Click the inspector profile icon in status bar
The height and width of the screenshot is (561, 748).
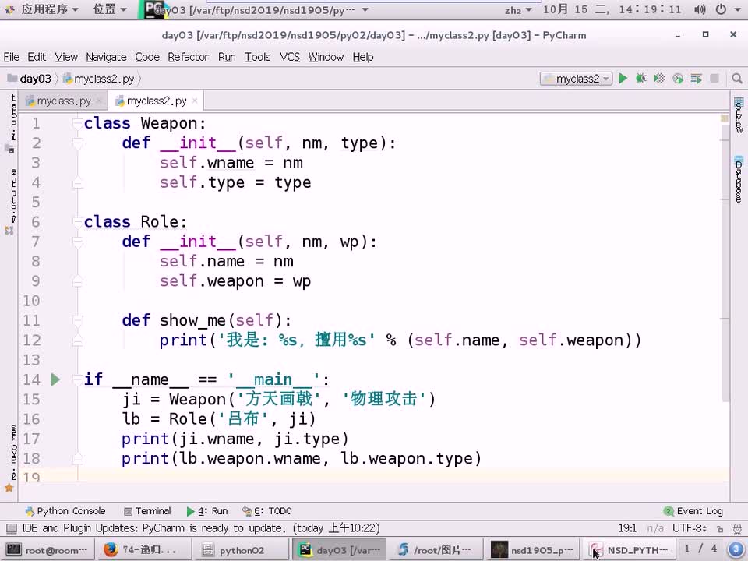point(737,528)
